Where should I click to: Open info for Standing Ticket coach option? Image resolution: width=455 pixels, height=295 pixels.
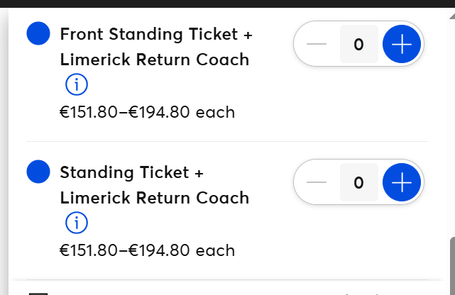click(x=77, y=223)
